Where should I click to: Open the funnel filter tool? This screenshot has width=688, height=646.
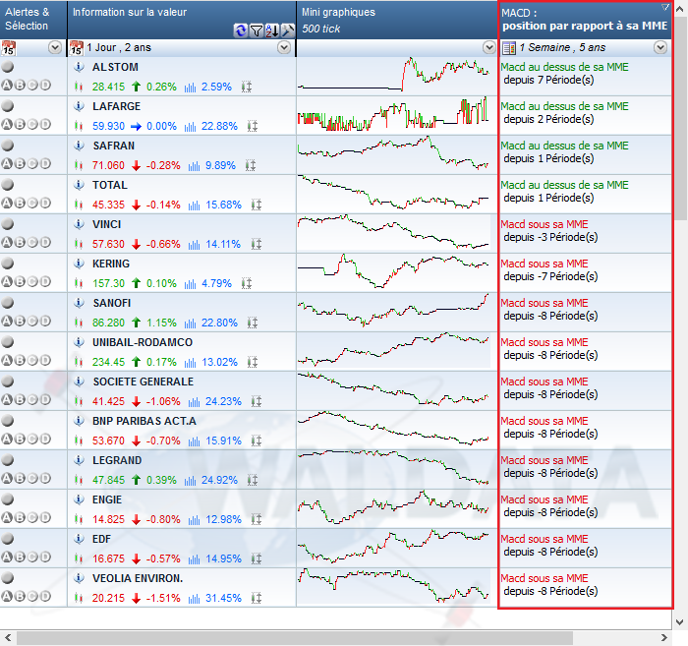[257, 30]
